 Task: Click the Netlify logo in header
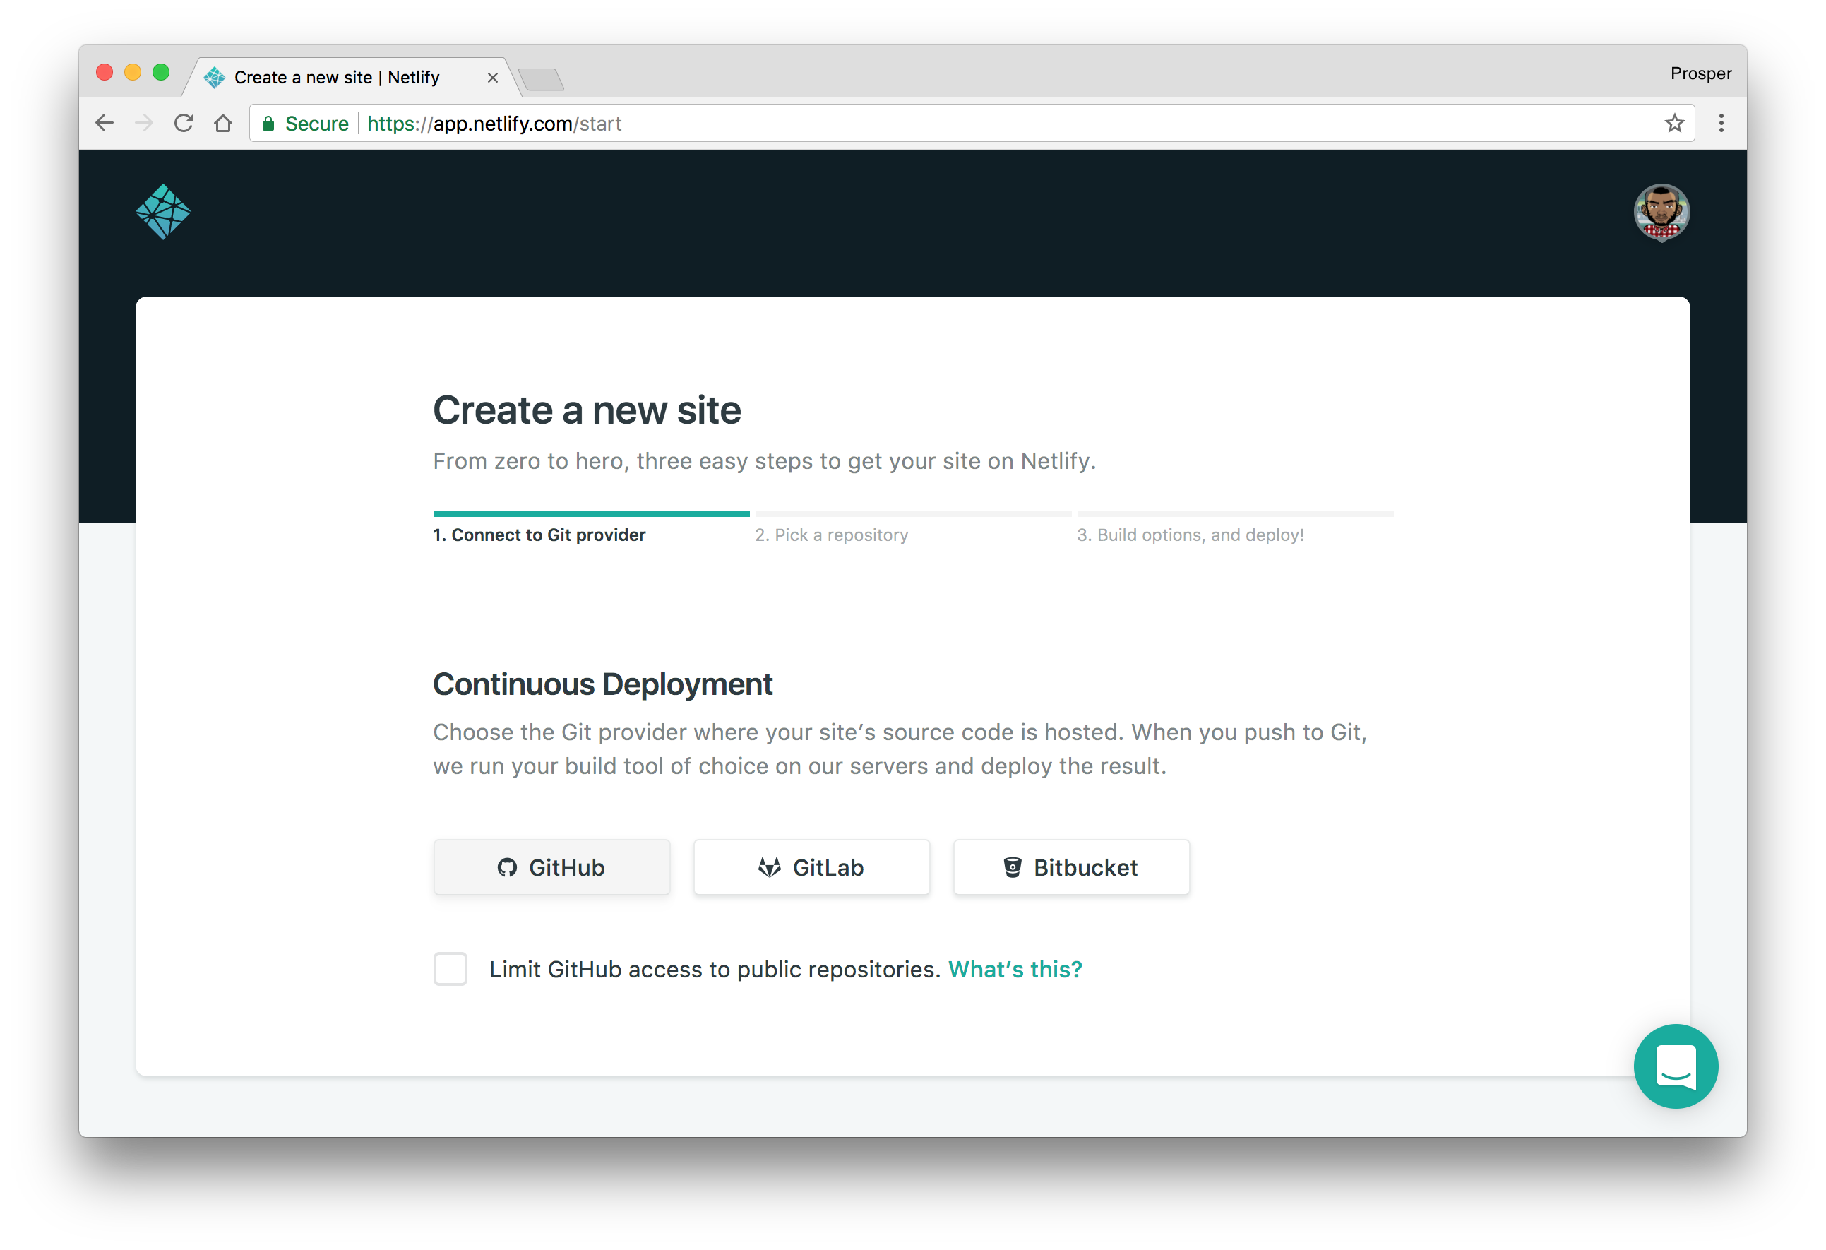tap(162, 212)
